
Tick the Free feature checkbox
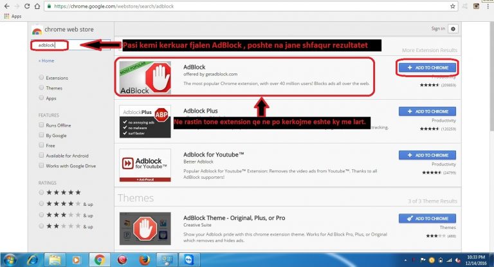coord(41,145)
